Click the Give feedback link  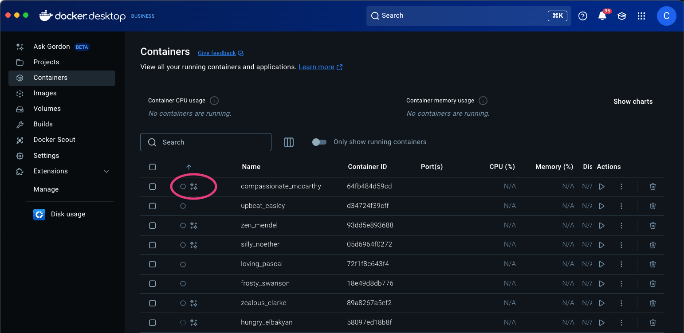point(217,53)
